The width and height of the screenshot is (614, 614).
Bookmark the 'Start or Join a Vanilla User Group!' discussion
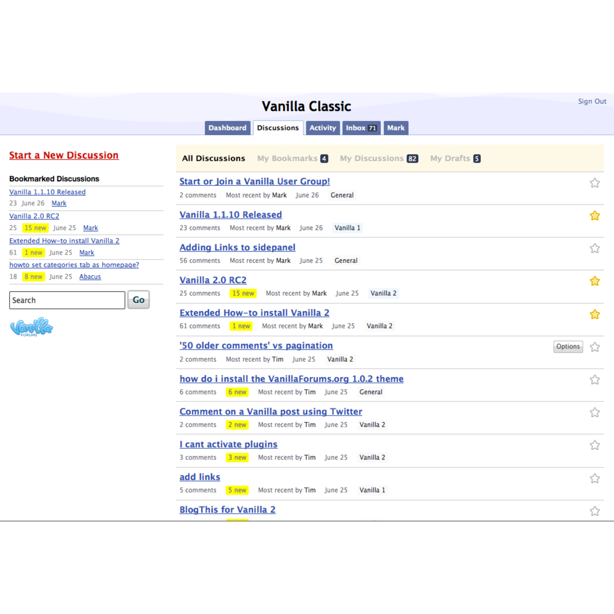click(595, 183)
